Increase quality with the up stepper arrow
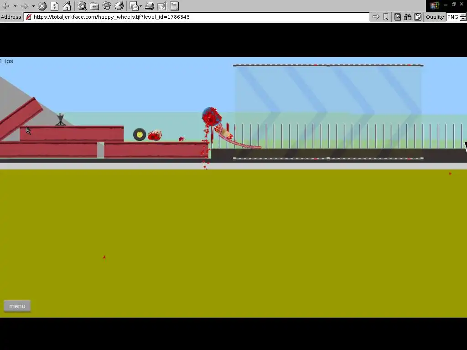The height and width of the screenshot is (350, 467). click(463, 15)
